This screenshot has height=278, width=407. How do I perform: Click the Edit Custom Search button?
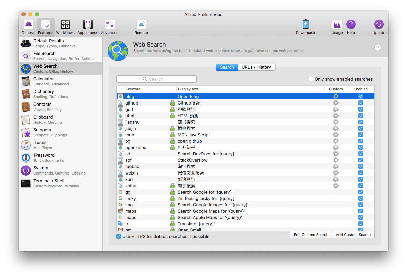point(311,235)
